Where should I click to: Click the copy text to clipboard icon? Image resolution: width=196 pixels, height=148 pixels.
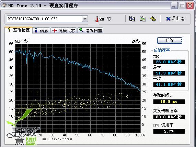click(132, 19)
